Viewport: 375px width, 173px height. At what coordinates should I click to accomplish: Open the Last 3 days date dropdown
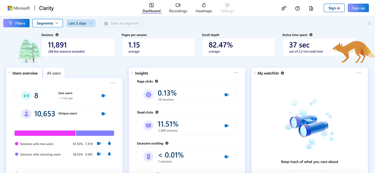[81, 23]
